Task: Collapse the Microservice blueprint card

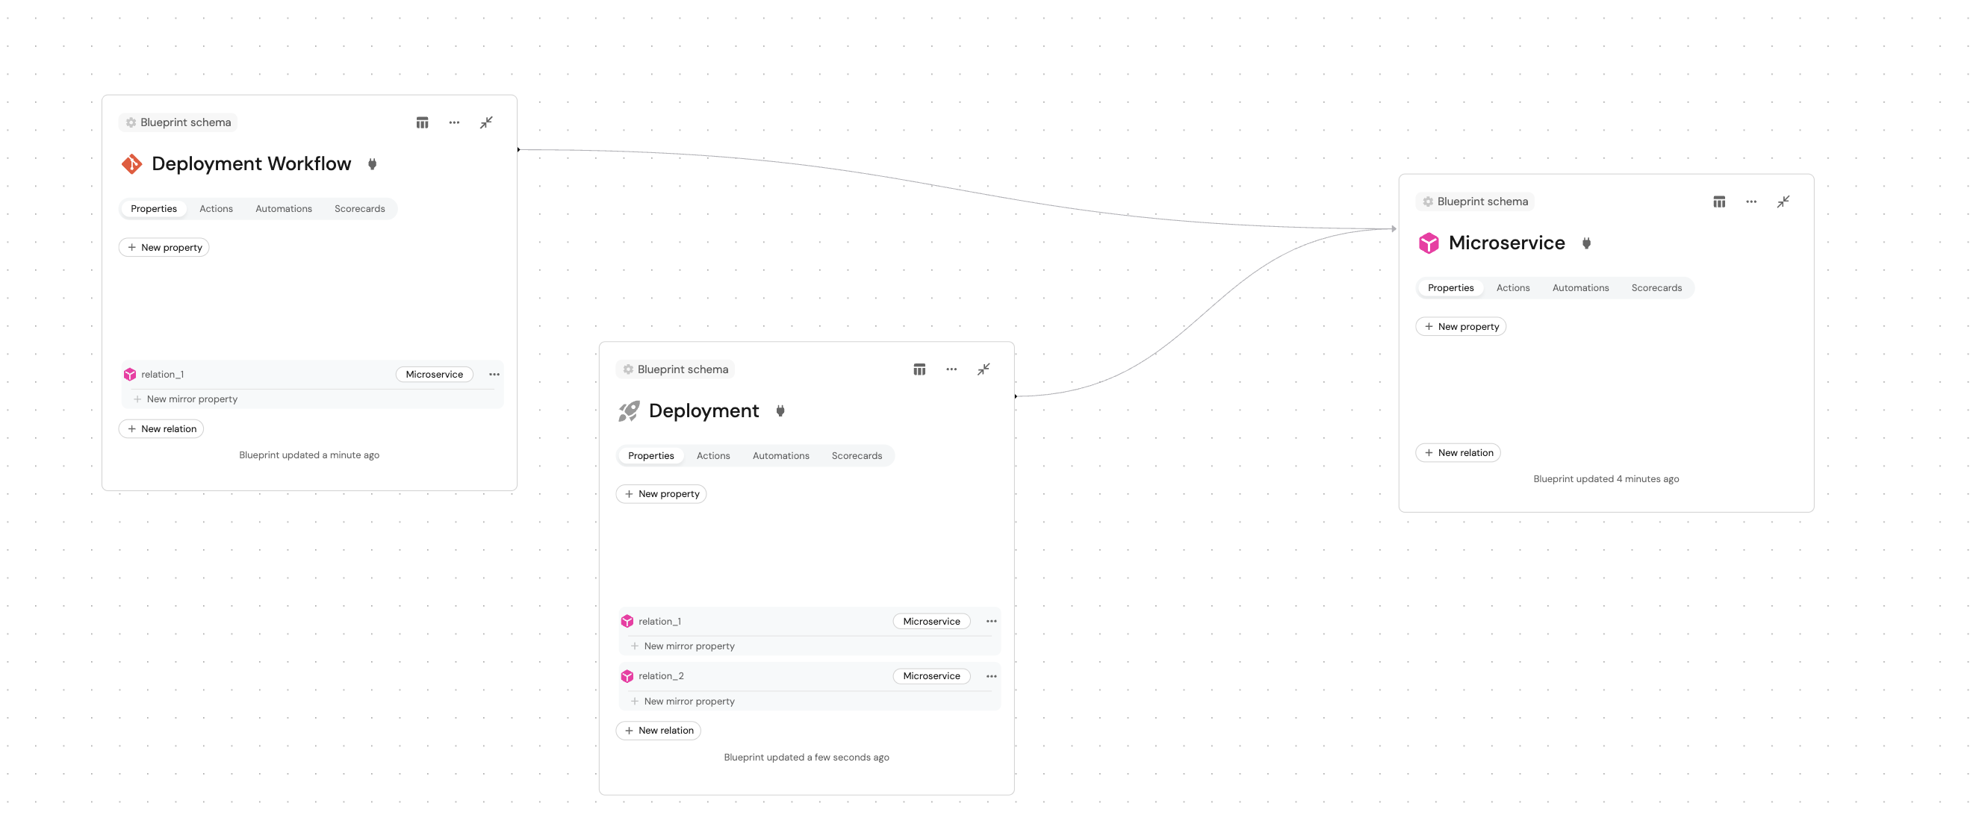Action: tap(1783, 202)
